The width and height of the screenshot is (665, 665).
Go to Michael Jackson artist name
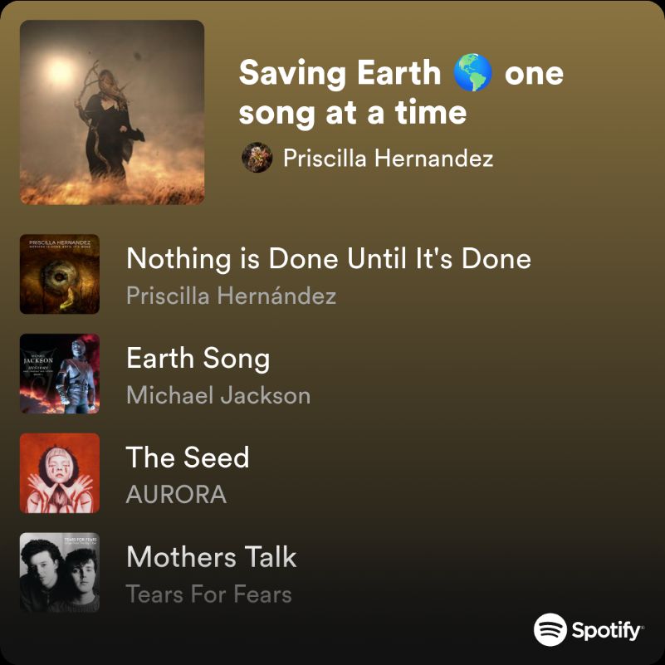(x=218, y=396)
